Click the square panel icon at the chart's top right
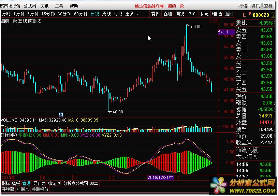The image size is (278, 196). click(x=215, y=21)
